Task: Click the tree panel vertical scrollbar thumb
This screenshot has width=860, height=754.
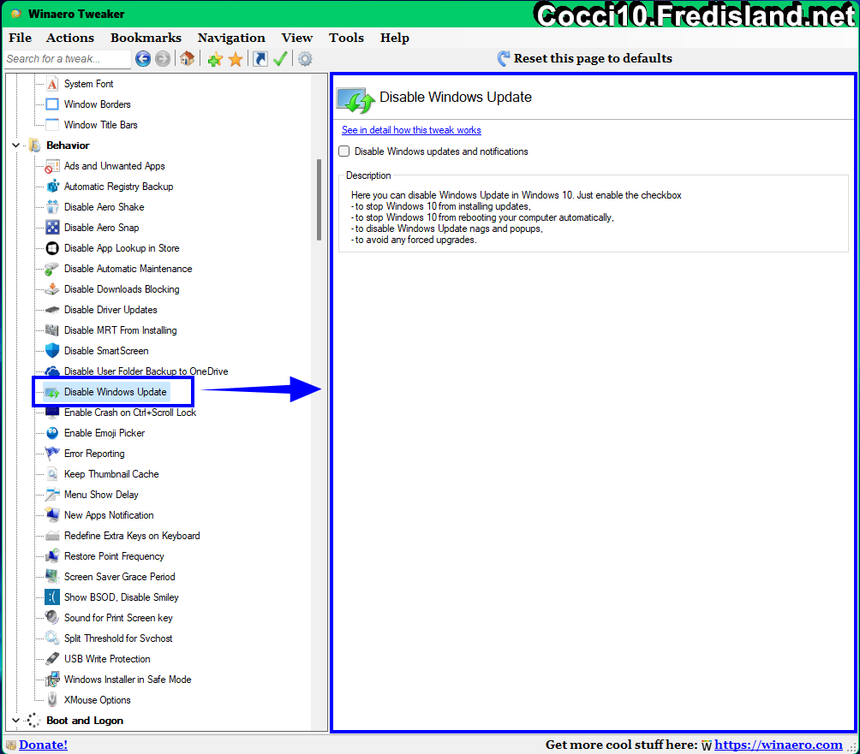Action: (319, 200)
